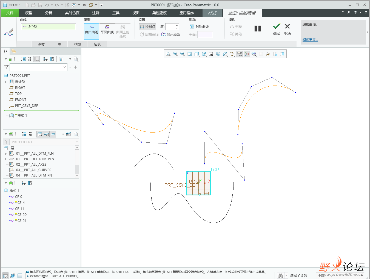Click the Undo arrow icon

click(x=47, y=5)
